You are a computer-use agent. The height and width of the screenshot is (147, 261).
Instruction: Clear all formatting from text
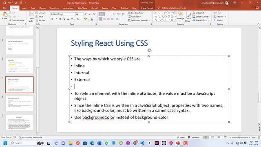[94, 14]
